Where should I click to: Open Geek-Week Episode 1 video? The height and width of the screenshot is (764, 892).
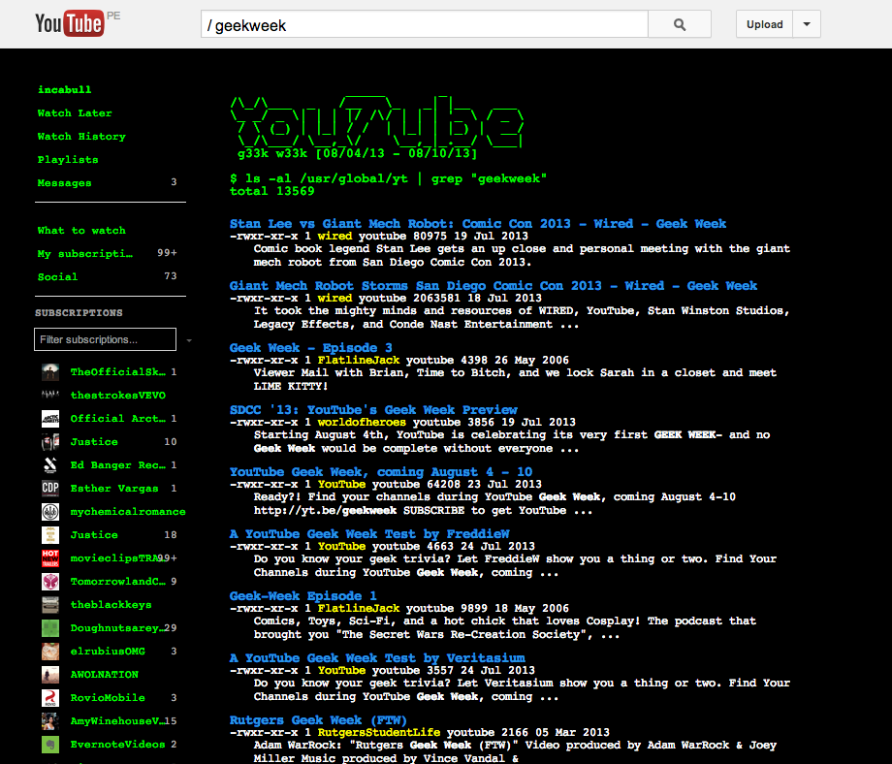(x=303, y=595)
